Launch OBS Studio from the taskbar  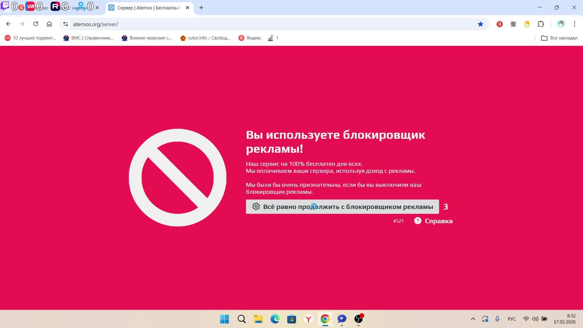pyautogui.click(x=358, y=319)
